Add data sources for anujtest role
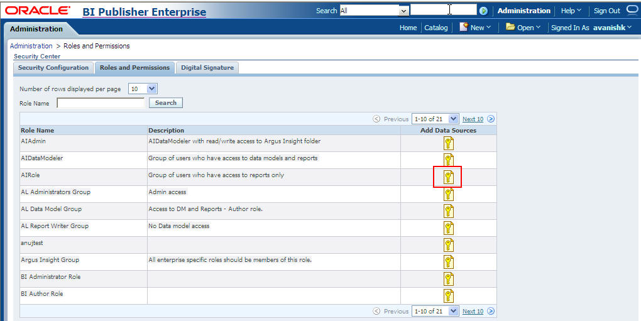Image resolution: width=641 pixels, height=321 pixels. (x=449, y=245)
